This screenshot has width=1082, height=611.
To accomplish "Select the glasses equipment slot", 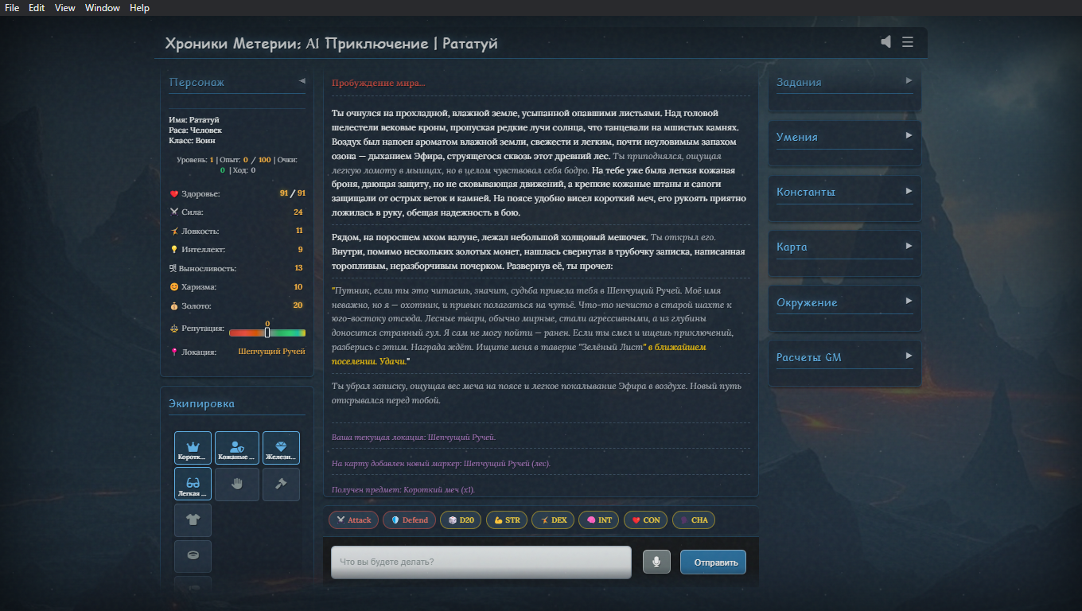I will (193, 484).
